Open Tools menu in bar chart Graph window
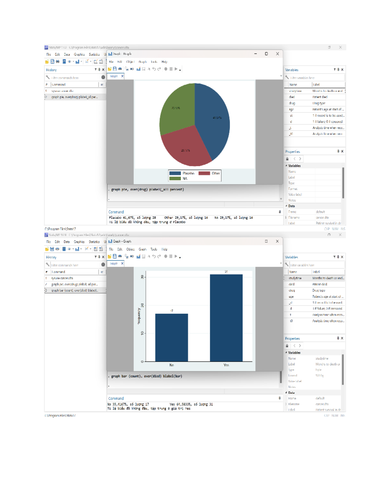The height and width of the screenshot is (486, 375). [154, 249]
